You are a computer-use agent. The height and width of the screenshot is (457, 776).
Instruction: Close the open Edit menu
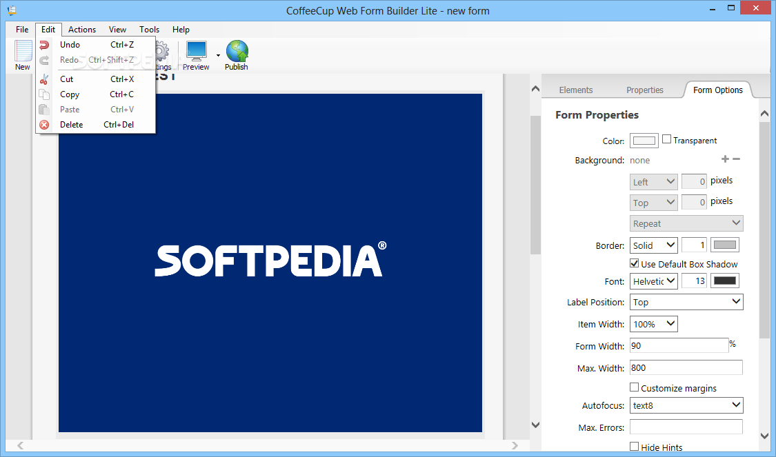coord(48,30)
